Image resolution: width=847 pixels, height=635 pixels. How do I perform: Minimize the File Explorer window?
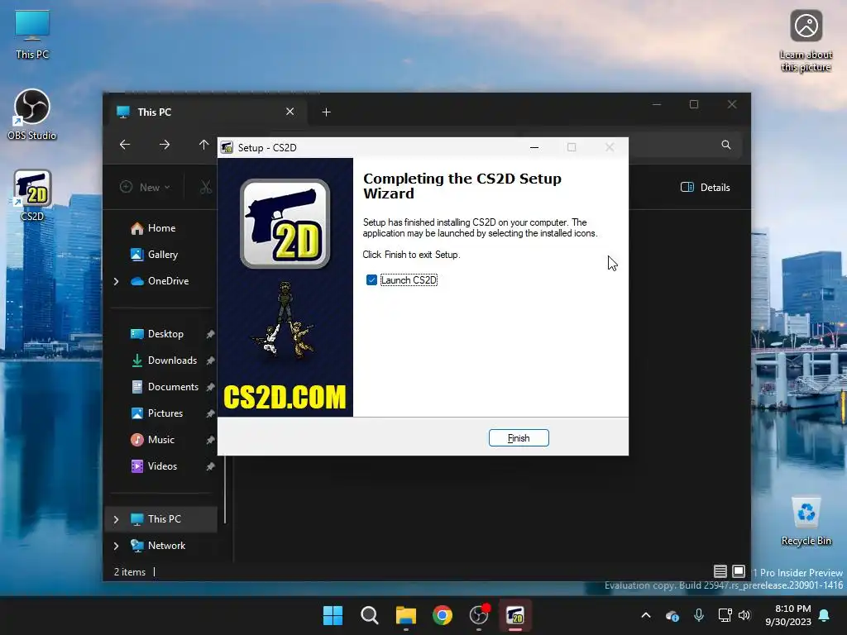pyautogui.click(x=657, y=104)
